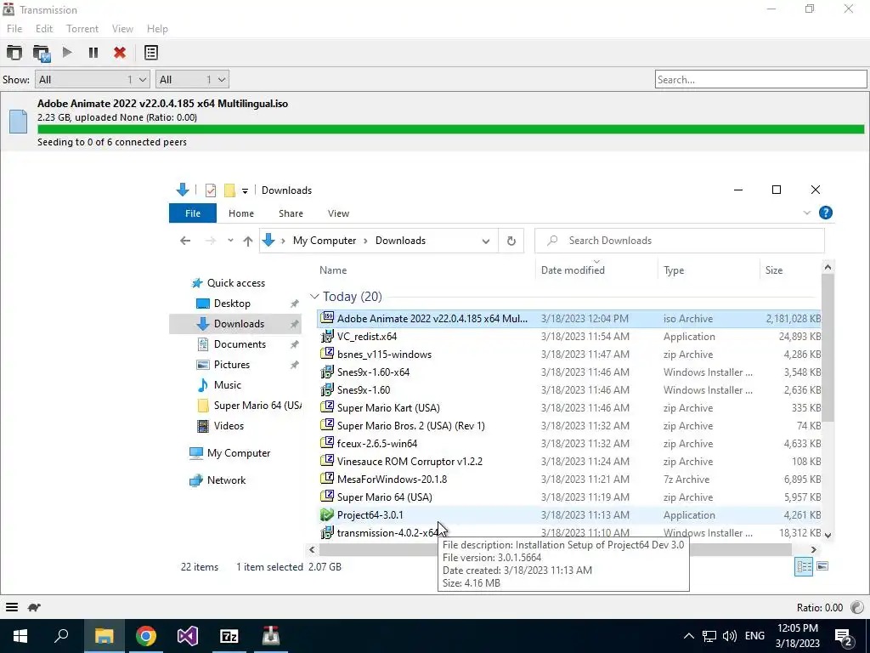
Task: Open Explorer Home ribbon tab
Action: 240,213
